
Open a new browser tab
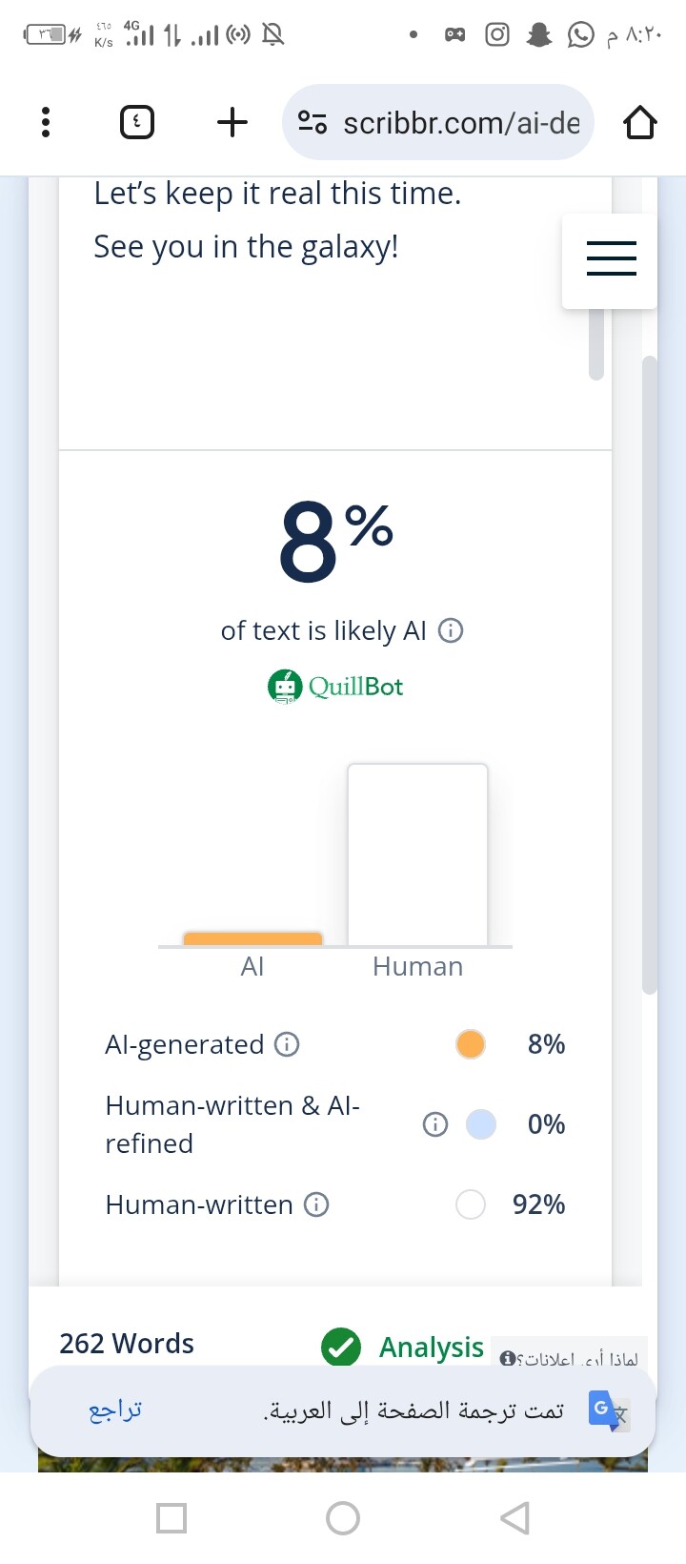[x=232, y=122]
